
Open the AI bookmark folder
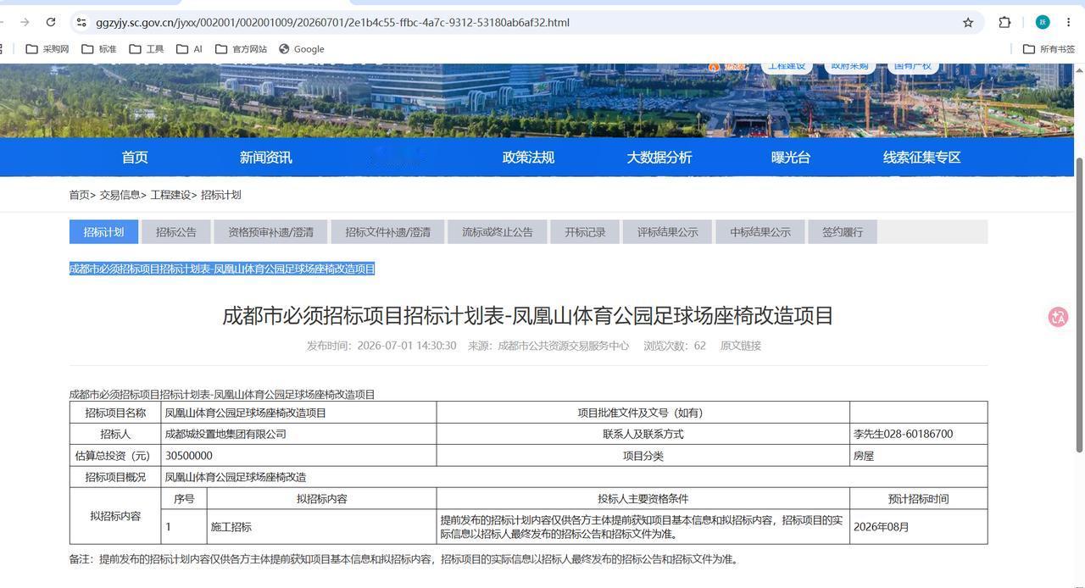point(189,49)
